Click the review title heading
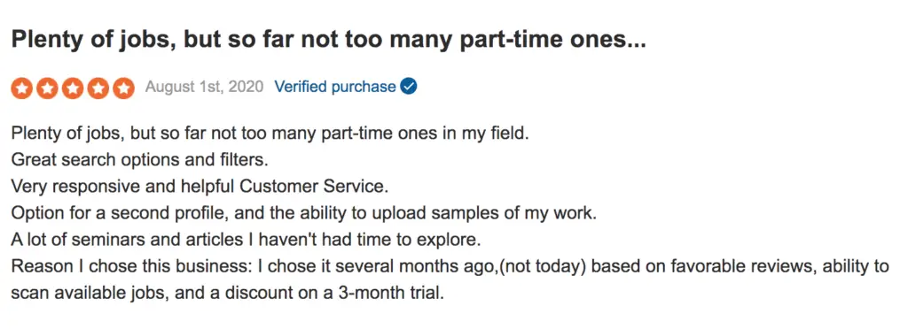The height and width of the screenshot is (329, 908). tap(328, 40)
